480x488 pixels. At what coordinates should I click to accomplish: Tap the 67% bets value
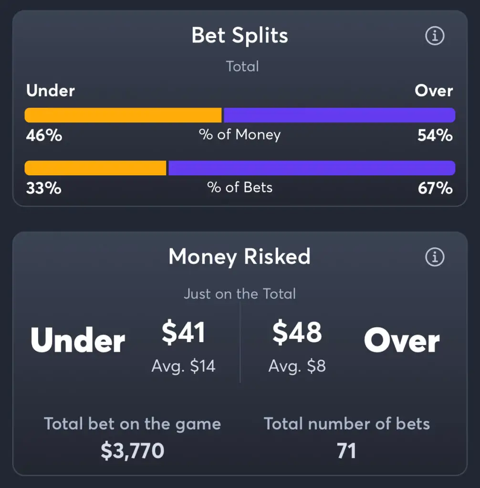pos(435,188)
